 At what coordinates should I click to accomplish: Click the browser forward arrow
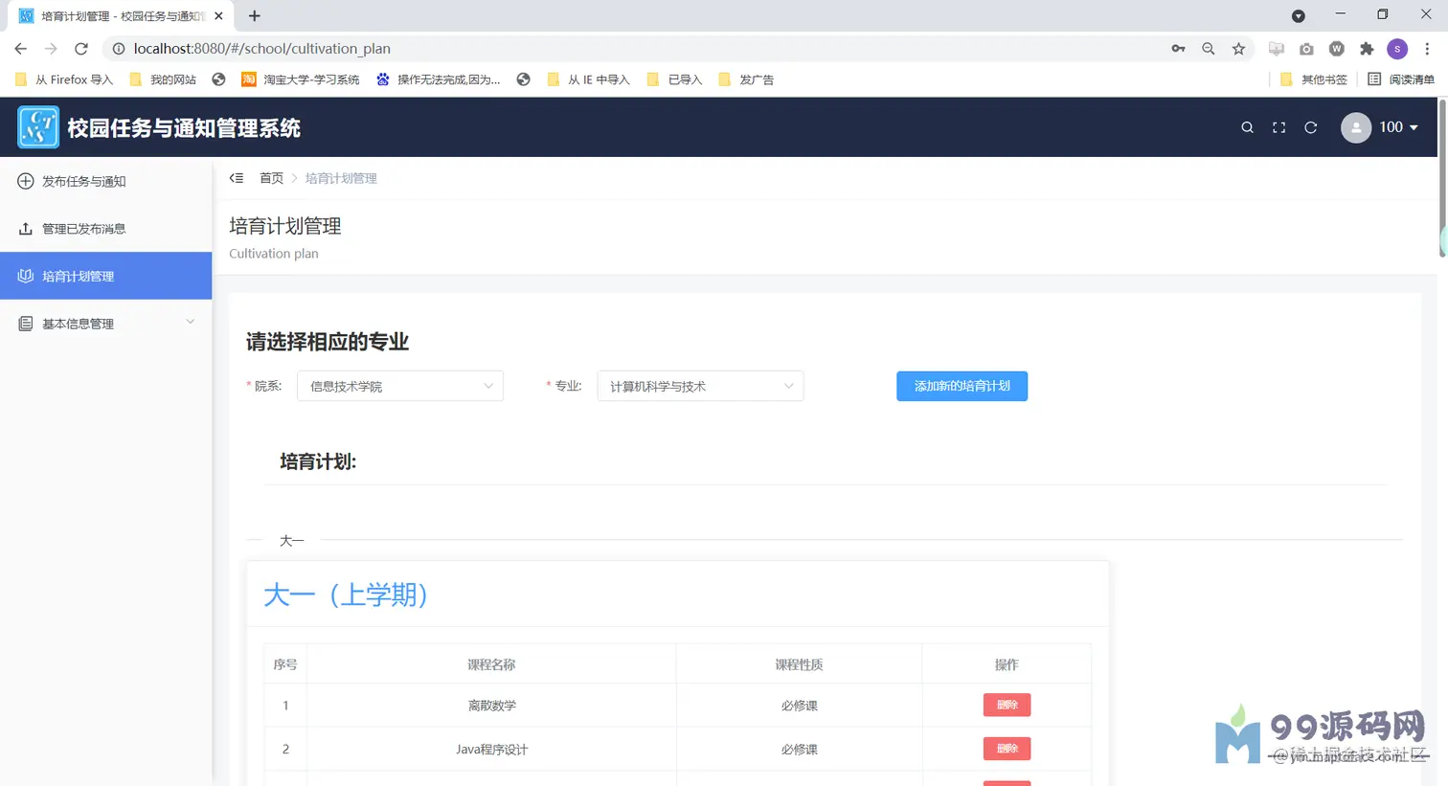pyautogui.click(x=51, y=49)
